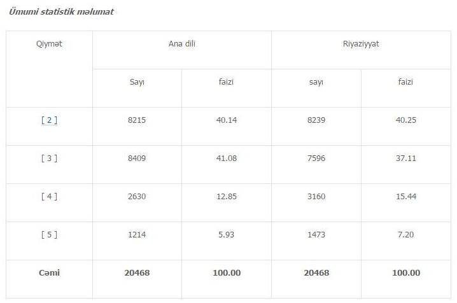The image size is (457, 303).
Task: Select the 8215 count cell
Action: (137, 120)
